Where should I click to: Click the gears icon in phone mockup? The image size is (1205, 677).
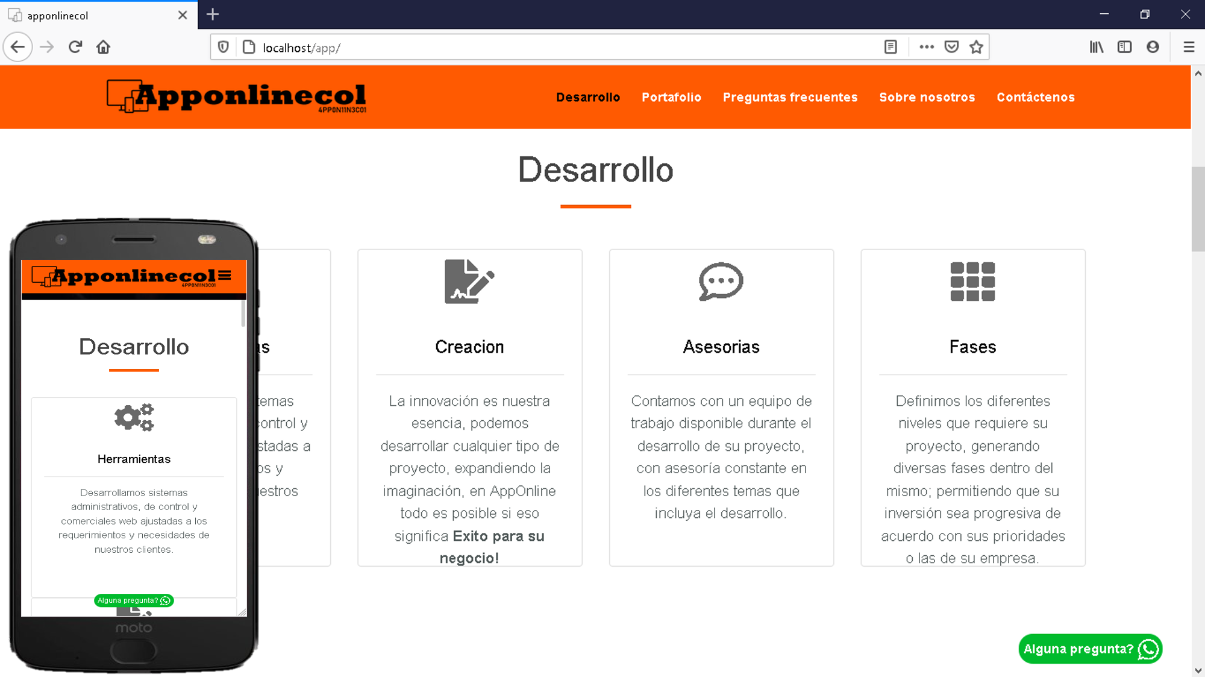134,417
